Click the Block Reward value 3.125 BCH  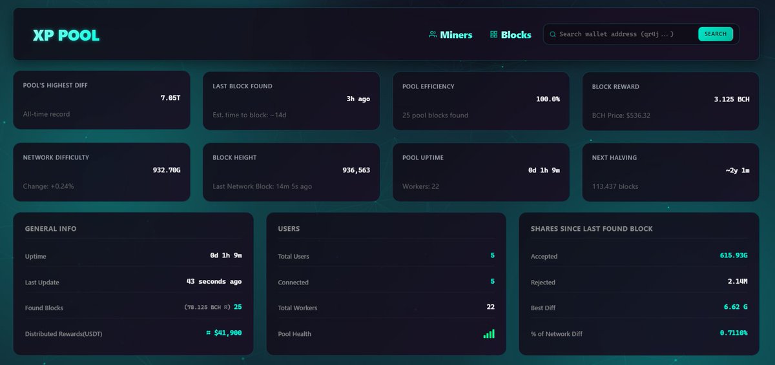(732, 99)
